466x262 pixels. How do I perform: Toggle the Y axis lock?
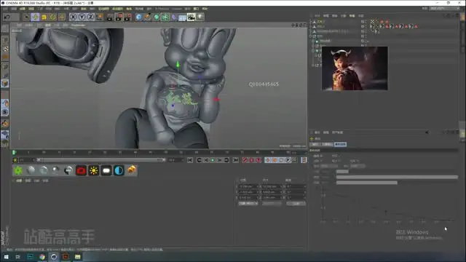tap(82, 17)
